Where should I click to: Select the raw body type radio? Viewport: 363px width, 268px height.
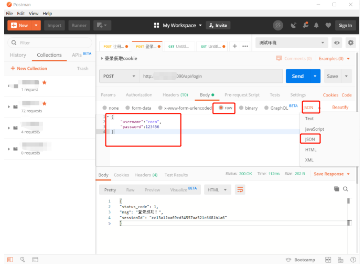[x=221, y=108]
